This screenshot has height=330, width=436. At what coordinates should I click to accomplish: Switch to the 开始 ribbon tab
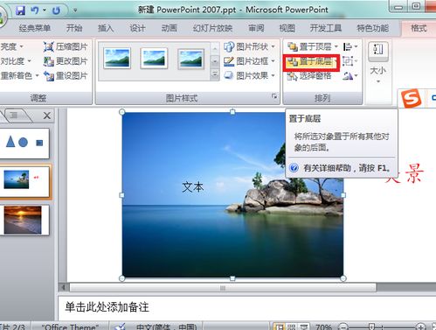pos(74,28)
